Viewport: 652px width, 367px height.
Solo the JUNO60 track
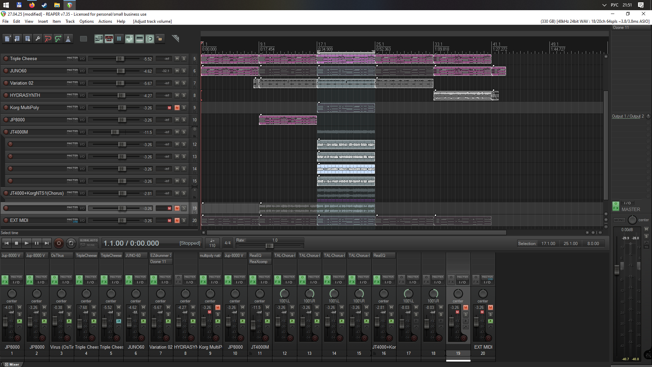pyautogui.click(x=184, y=71)
